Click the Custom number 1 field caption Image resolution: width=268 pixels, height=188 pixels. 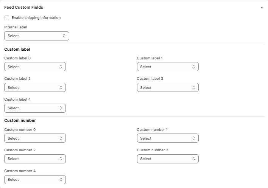point(152,130)
